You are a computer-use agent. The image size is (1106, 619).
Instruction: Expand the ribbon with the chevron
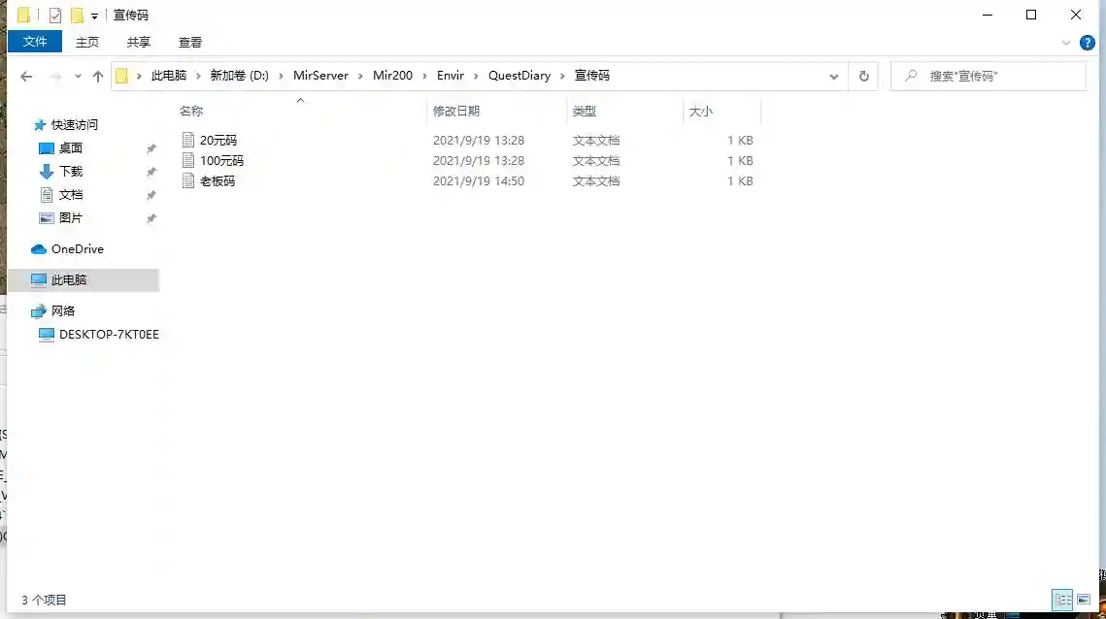(x=1066, y=43)
